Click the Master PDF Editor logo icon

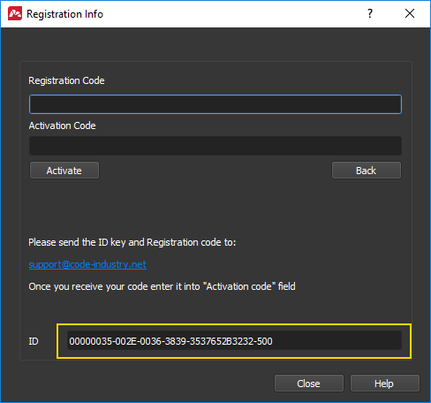point(15,14)
